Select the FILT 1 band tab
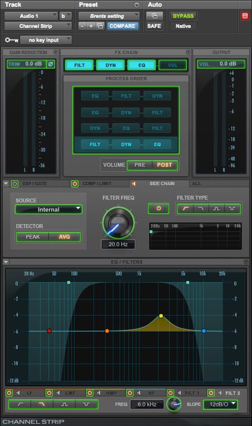This screenshot has height=426, width=252. 192,393
